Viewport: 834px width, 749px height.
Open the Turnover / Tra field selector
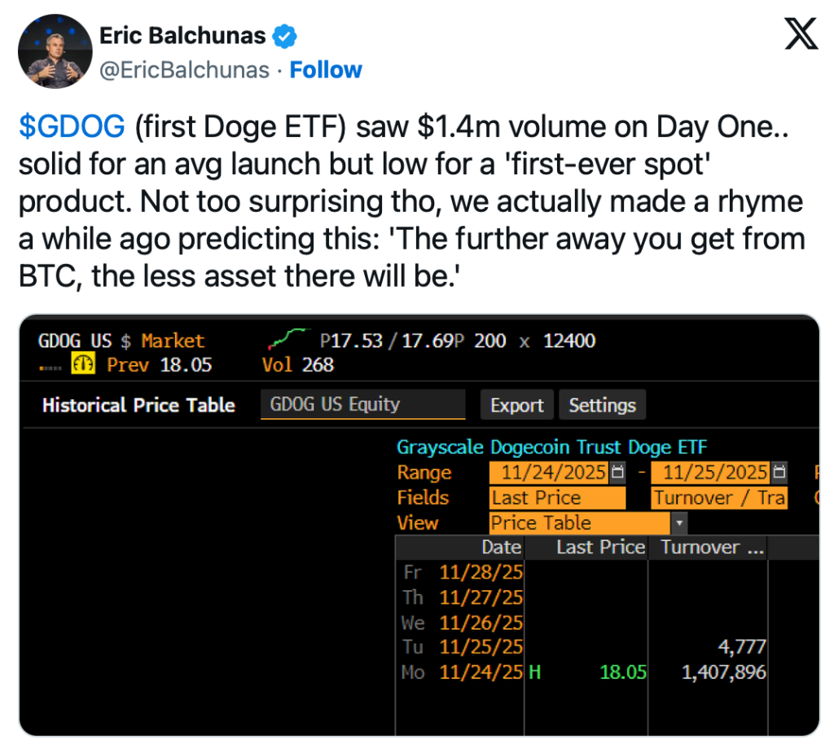point(719,498)
